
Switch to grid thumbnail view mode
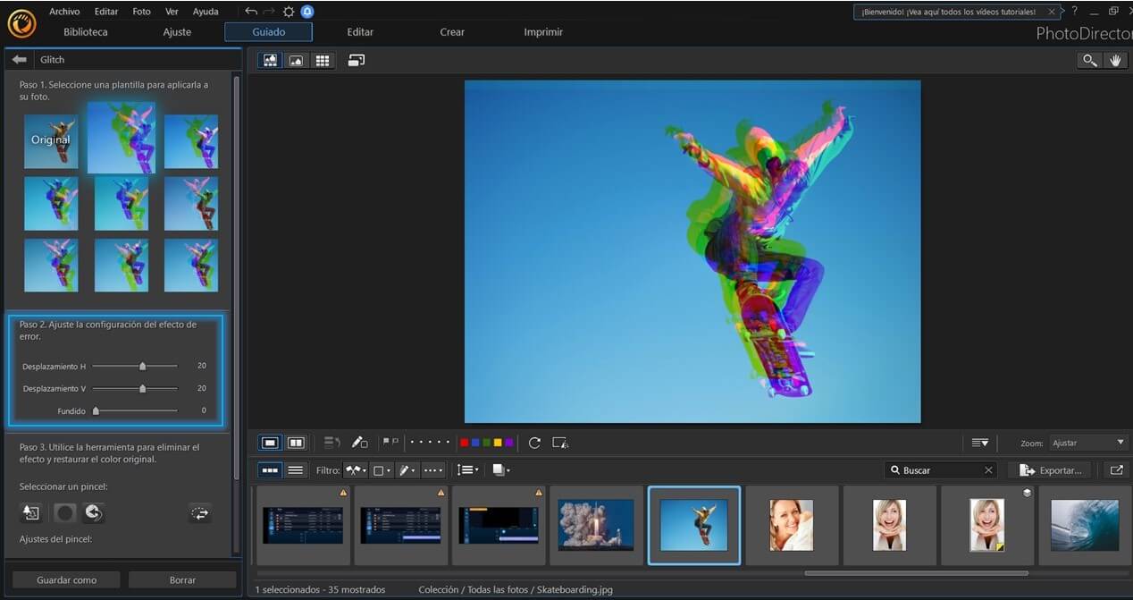(x=323, y=60)
